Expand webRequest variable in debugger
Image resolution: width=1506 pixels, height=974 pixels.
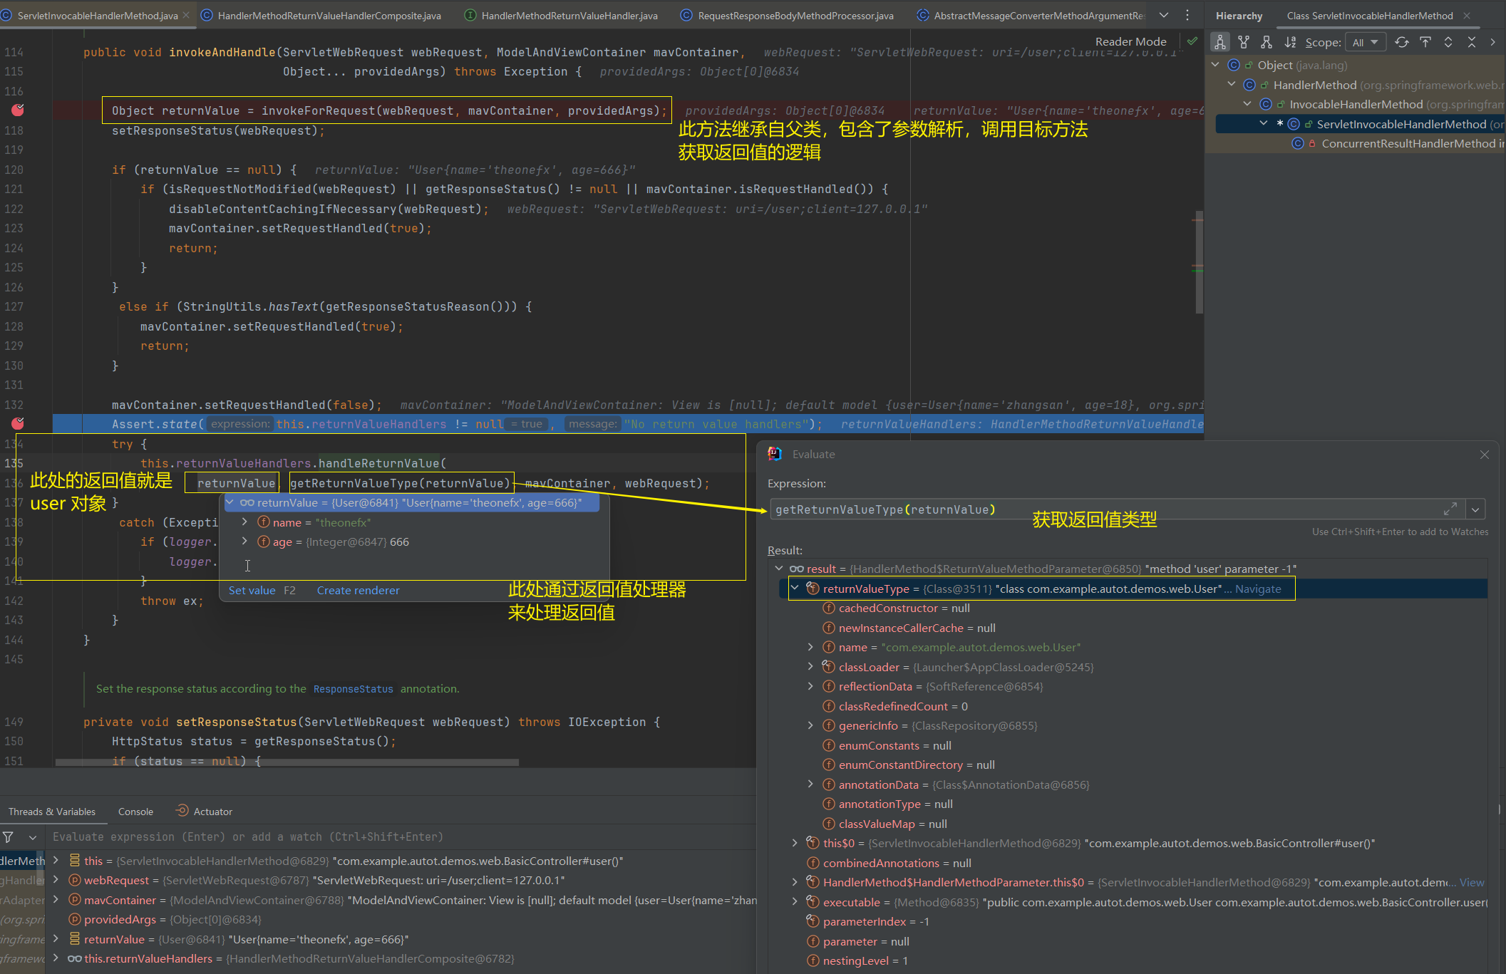(x=56, y=880)
